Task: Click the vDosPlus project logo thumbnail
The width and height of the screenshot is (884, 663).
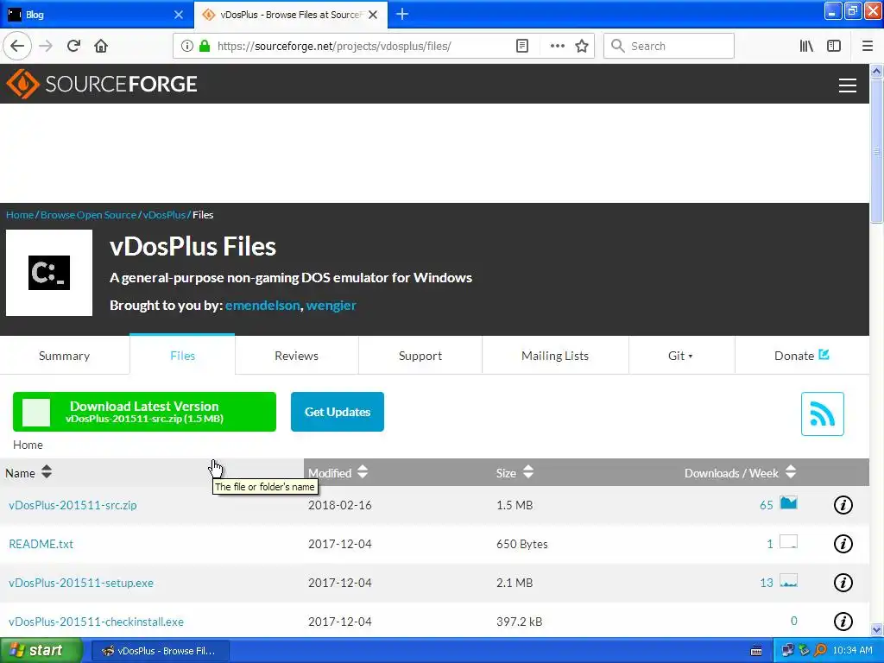Action: pos(49,273)
